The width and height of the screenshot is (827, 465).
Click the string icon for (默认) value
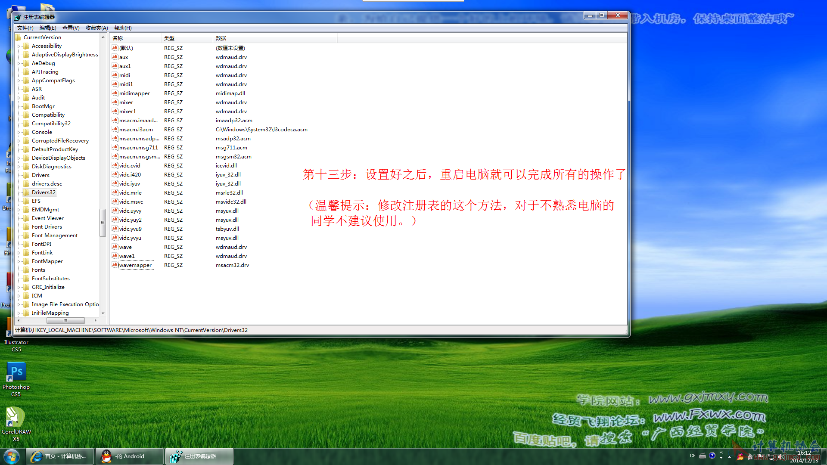click(x=115, y=48)
